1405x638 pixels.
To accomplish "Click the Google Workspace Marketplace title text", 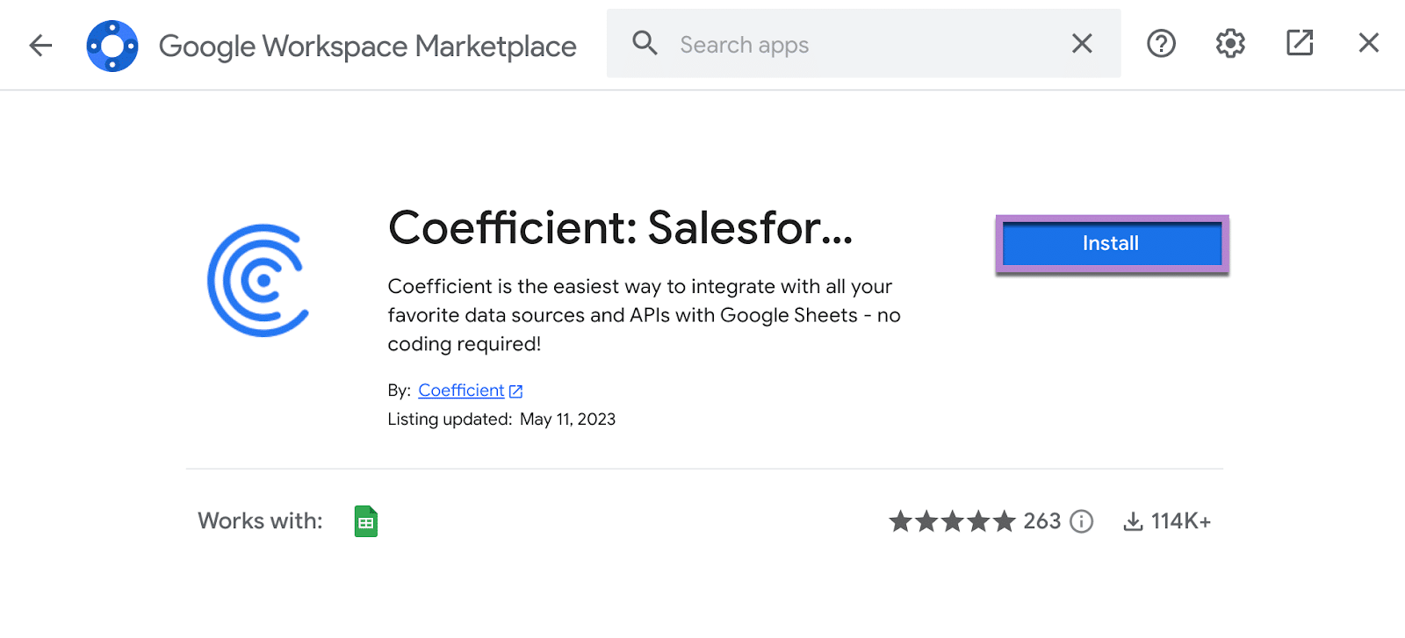I will tap(367, 46).
